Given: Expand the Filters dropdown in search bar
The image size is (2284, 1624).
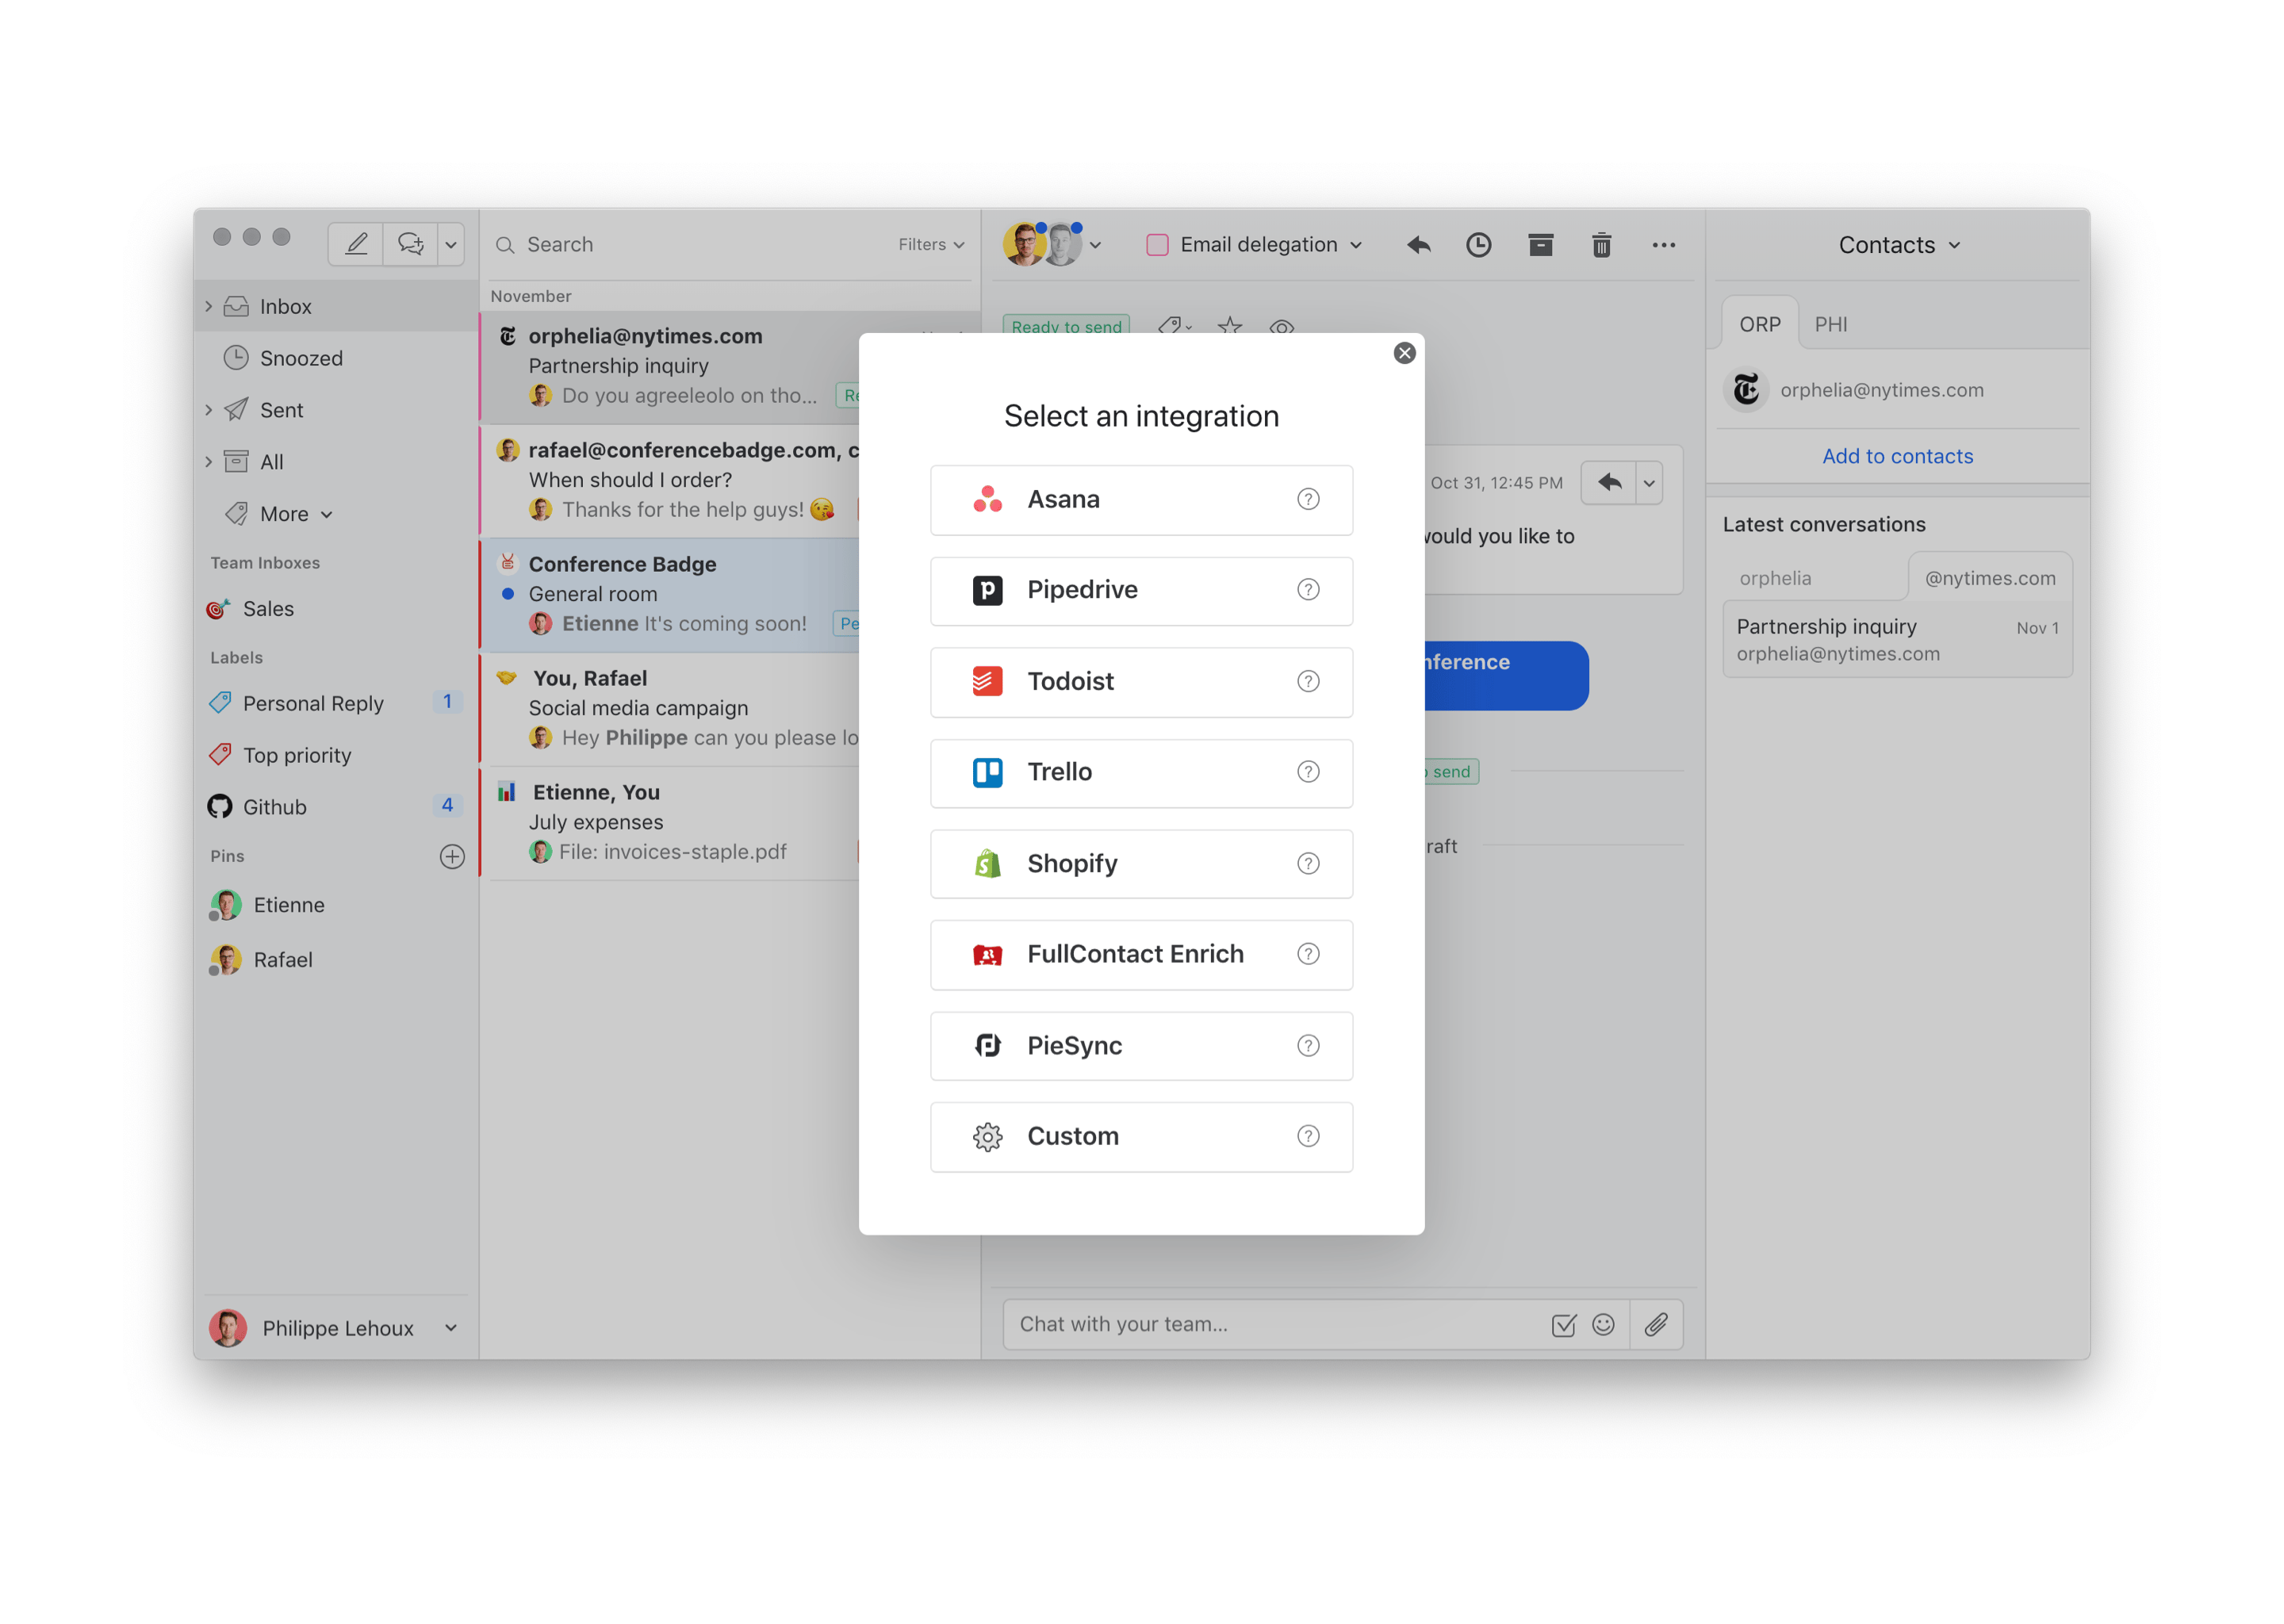Looking at the screenshot, I should point(930,245).
